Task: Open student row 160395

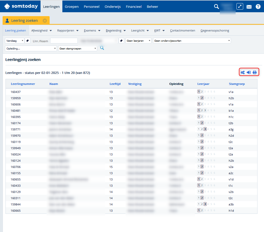Action: pyautogui.click(x=131, y=117)
